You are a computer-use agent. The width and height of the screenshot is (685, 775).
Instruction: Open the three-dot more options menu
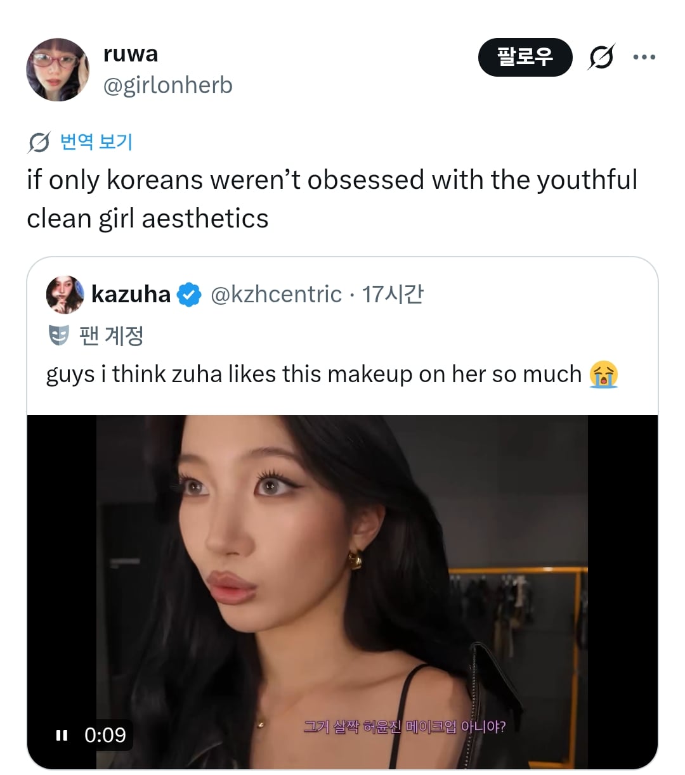(x=644, y=57)
